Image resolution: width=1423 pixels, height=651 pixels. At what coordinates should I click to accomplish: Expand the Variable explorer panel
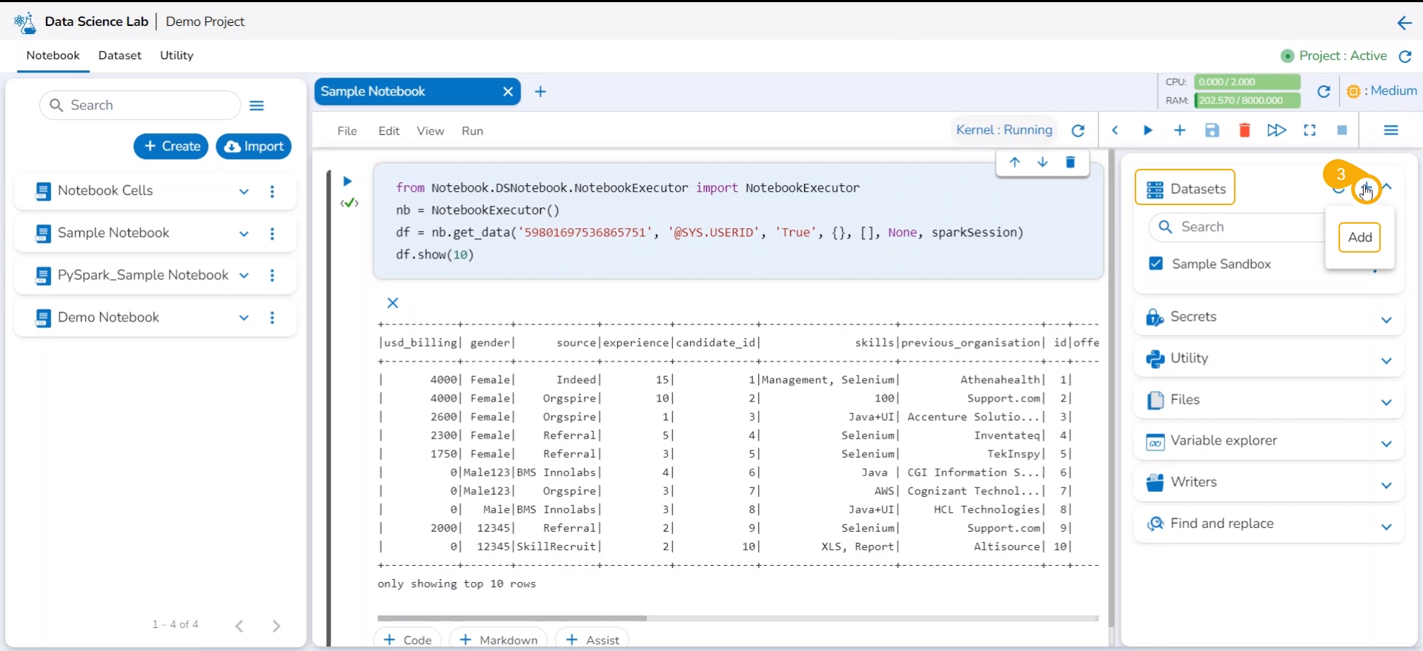1386,444
